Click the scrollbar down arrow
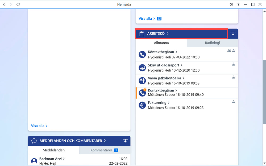 pos(264,163)
